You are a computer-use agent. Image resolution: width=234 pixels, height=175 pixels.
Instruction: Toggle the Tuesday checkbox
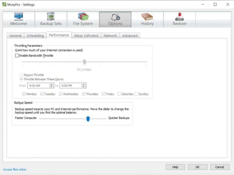click(42, 94)
